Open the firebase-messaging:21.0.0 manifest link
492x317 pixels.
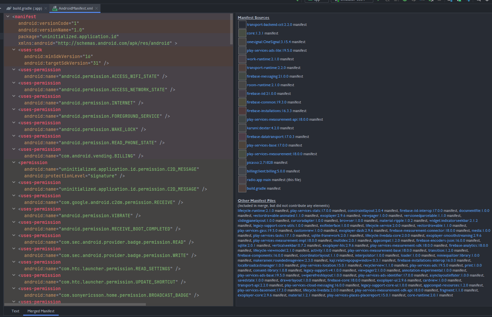coord(268,76)
